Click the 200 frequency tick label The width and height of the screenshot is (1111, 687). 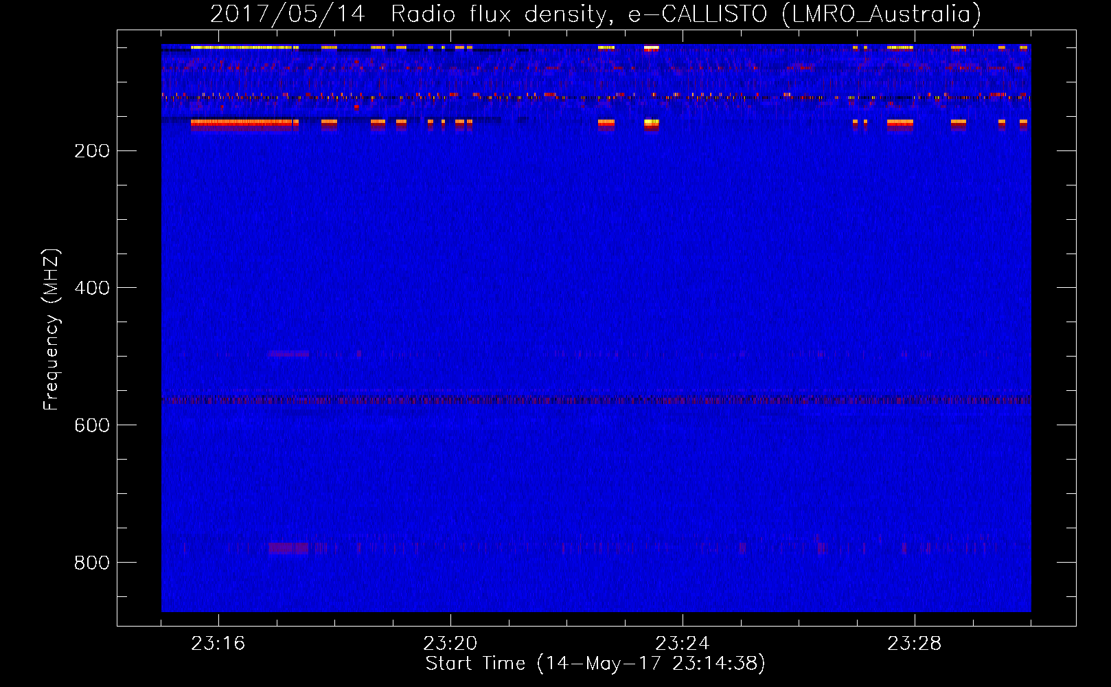coord(92,151)
